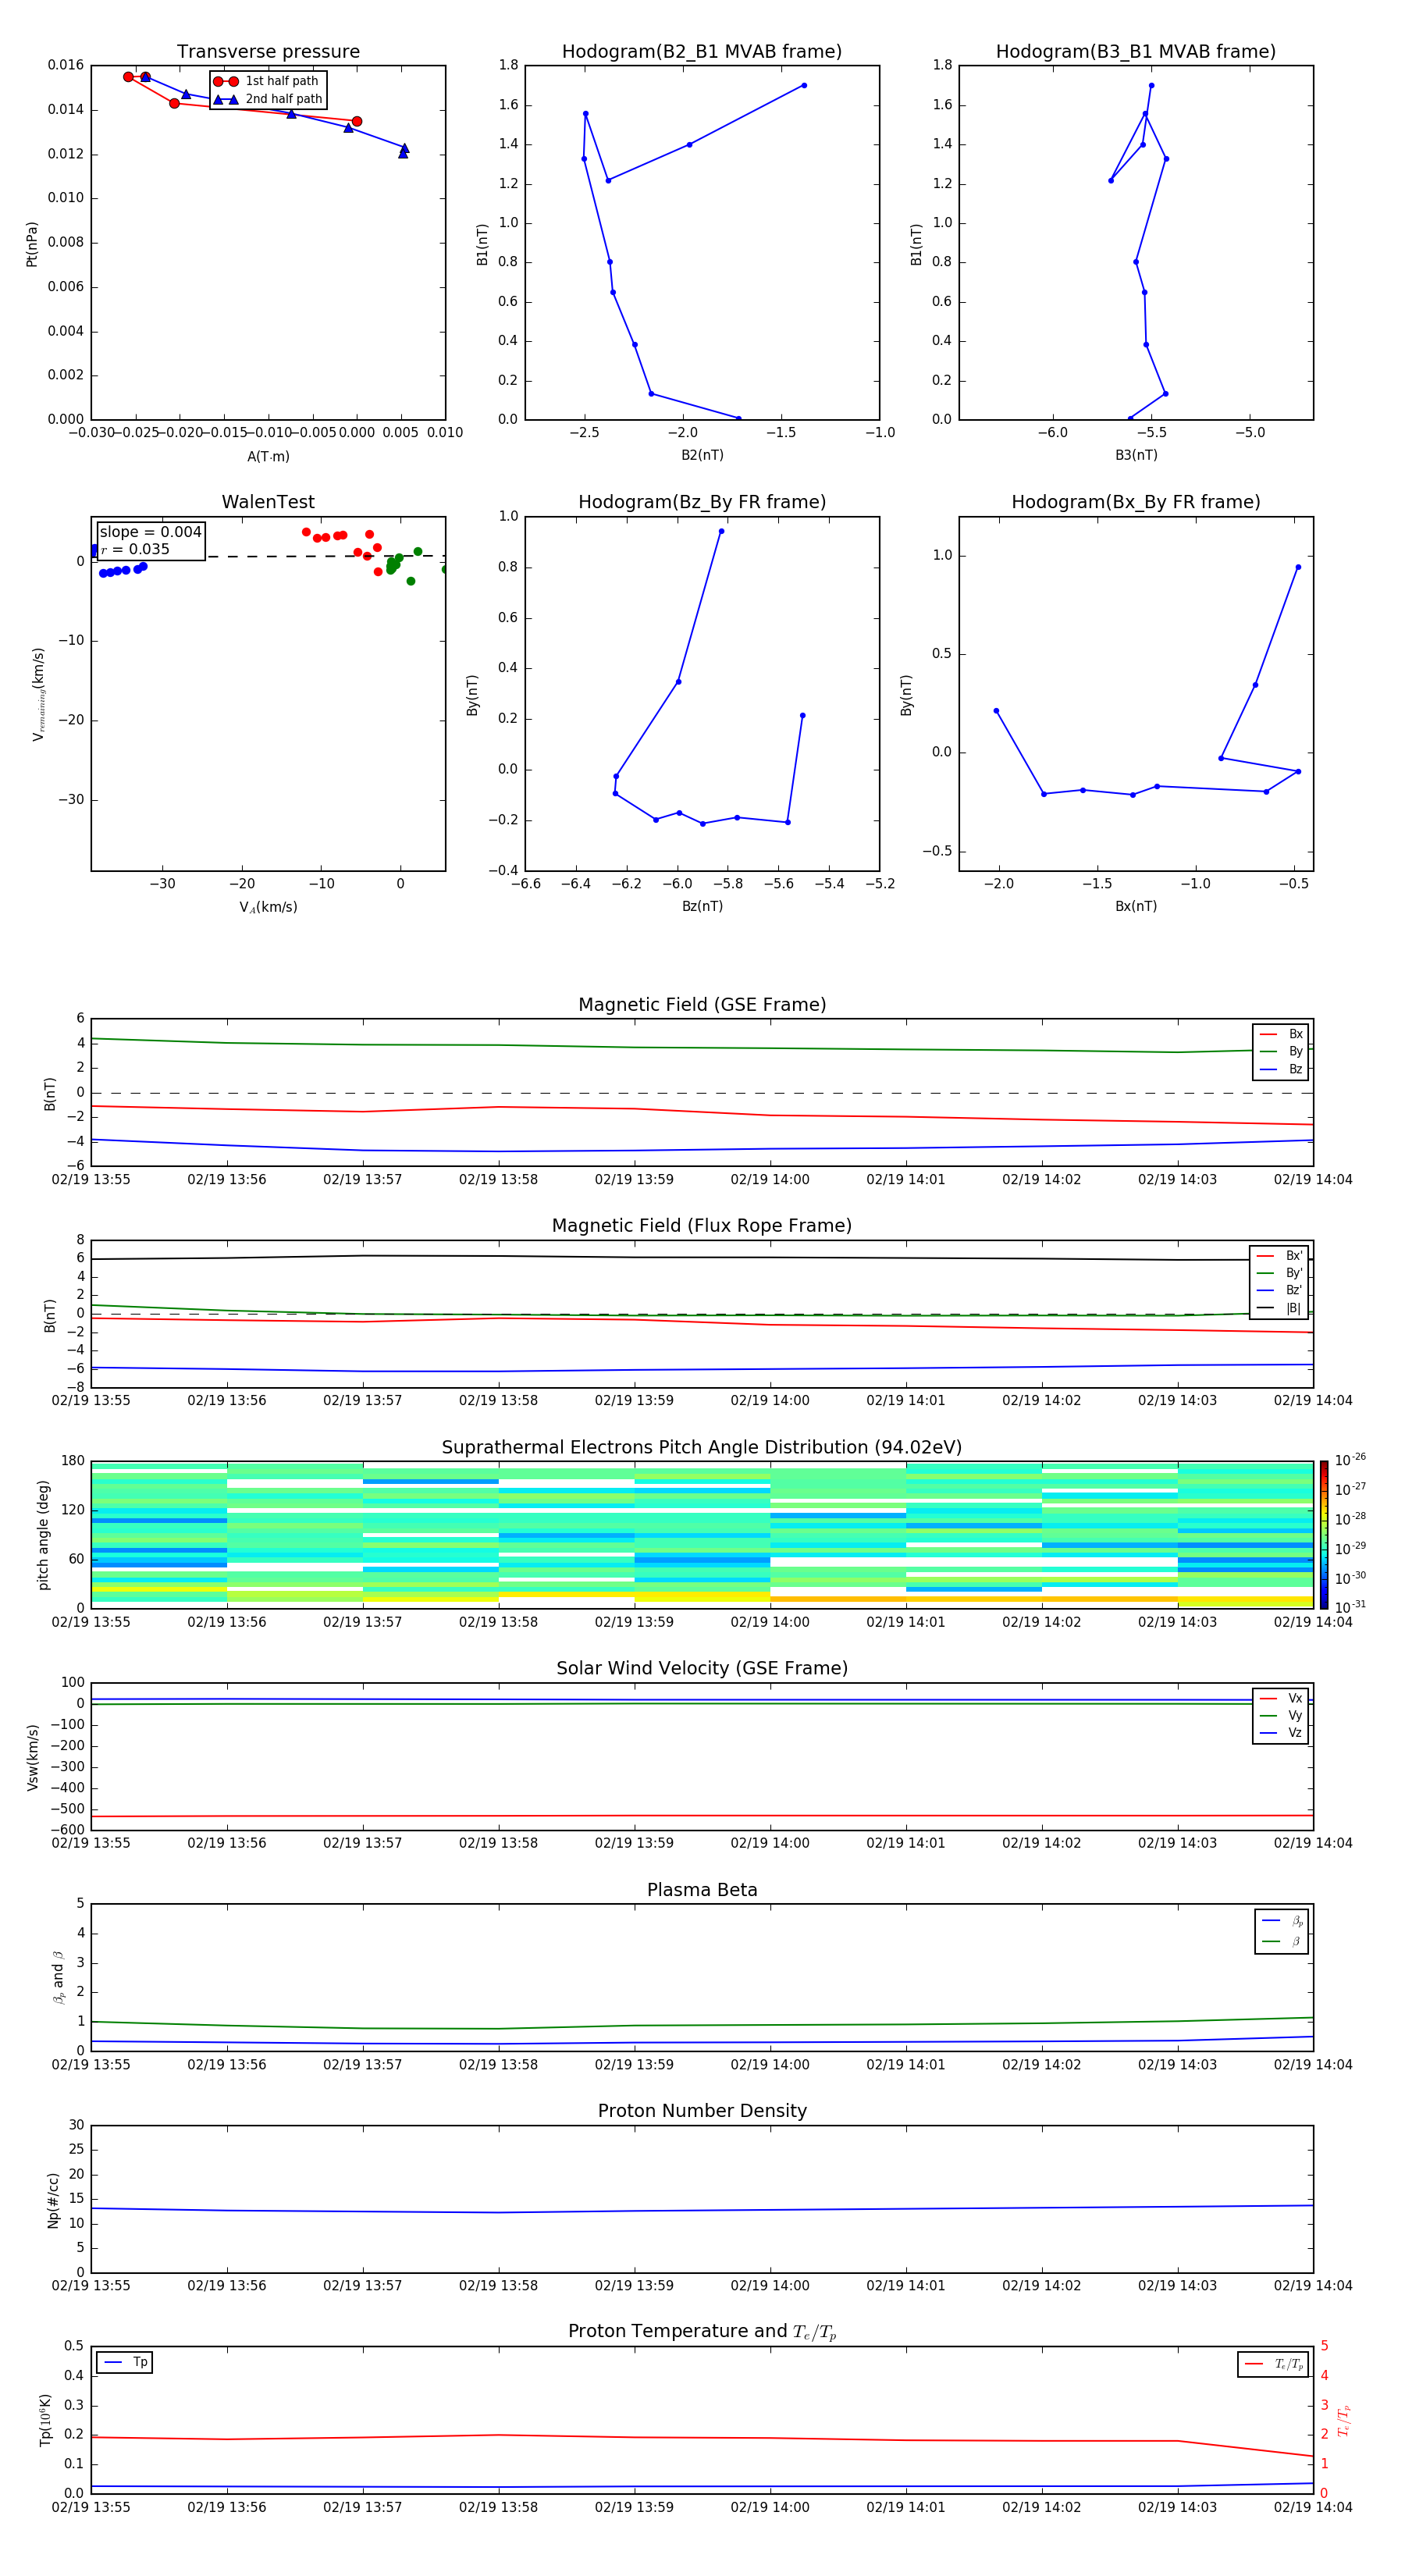Click the 'Plasma Beta' plot title
This screenshot has height=2576, width=1405.
[x=702, y=1890]
